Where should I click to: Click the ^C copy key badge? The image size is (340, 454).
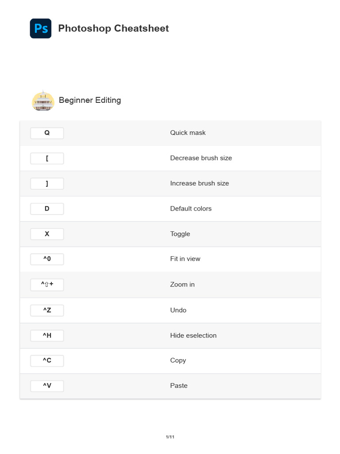pos(47,360)
